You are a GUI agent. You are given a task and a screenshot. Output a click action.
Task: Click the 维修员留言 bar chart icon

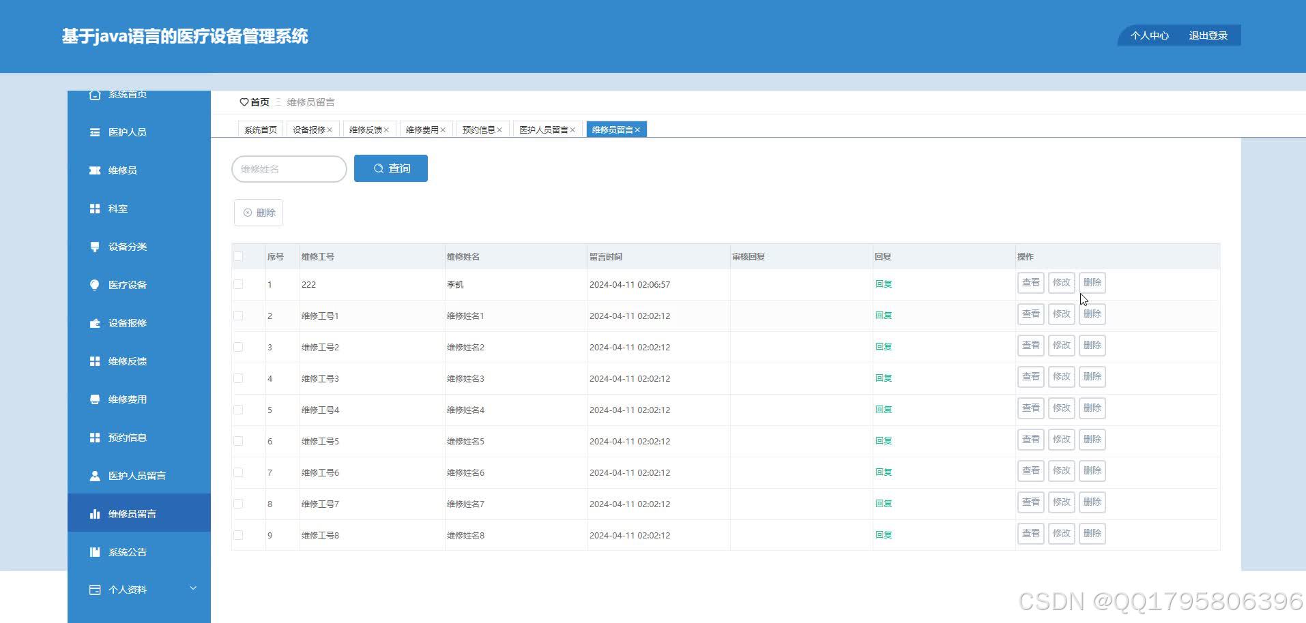click(x=95, y=514)
